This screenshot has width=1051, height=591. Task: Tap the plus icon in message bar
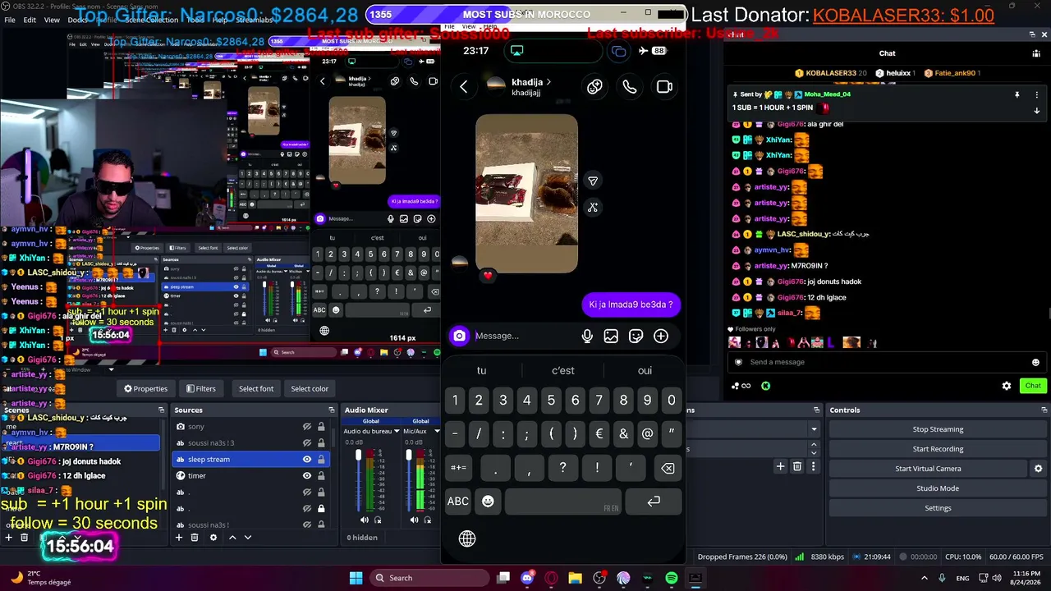pyautogui.click(x=661, y=336)
